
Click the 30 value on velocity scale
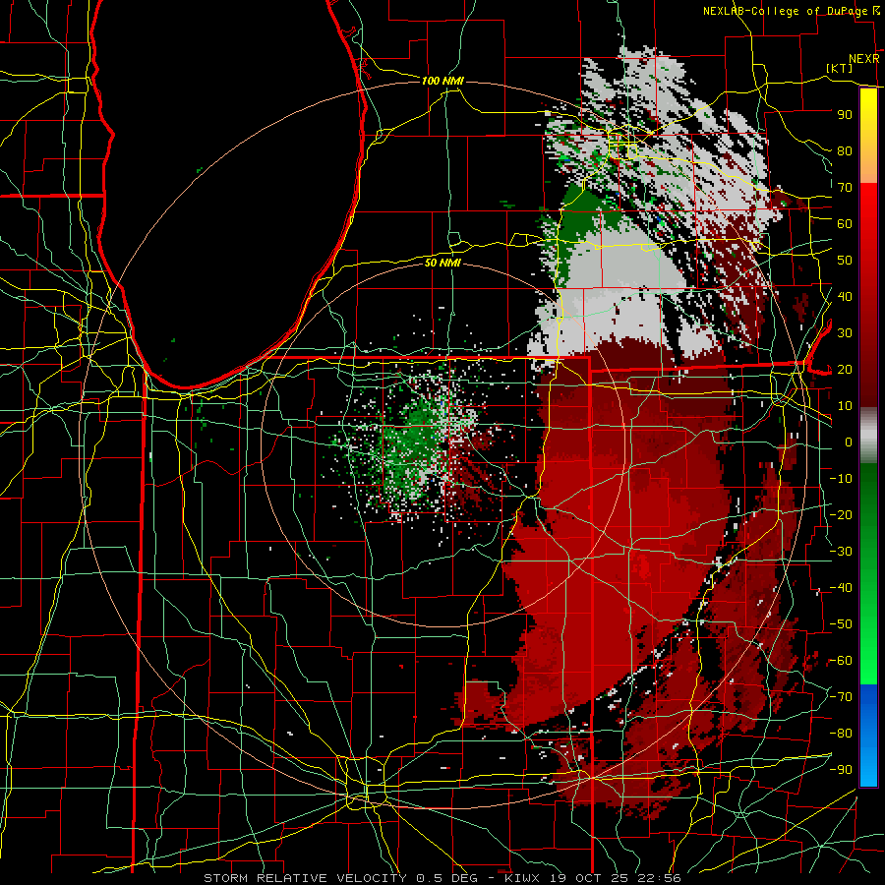pyautogui.click(x=845, y=333)
